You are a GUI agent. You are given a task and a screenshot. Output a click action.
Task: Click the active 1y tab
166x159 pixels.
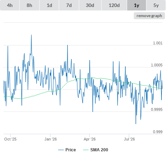coord(137,5)
